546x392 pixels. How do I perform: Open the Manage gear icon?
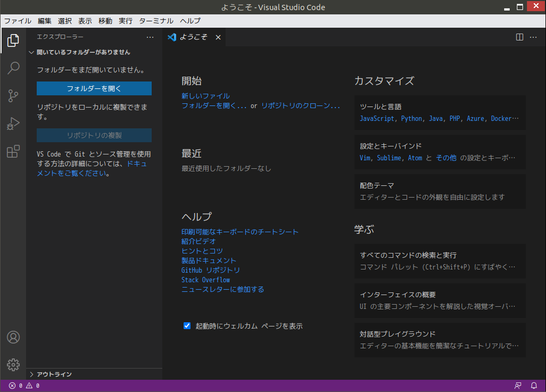click(13, 365)
